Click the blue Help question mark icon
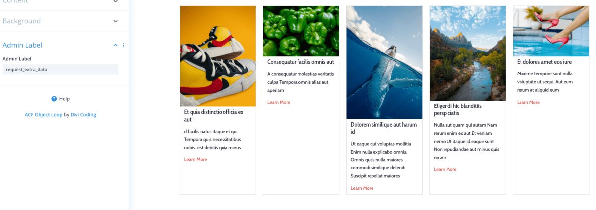This screenshot has height=210, width=596. [54, 99]
